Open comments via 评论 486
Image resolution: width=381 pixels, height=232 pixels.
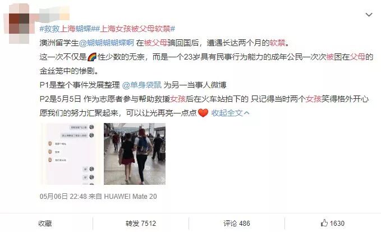(x=237, y=223)
